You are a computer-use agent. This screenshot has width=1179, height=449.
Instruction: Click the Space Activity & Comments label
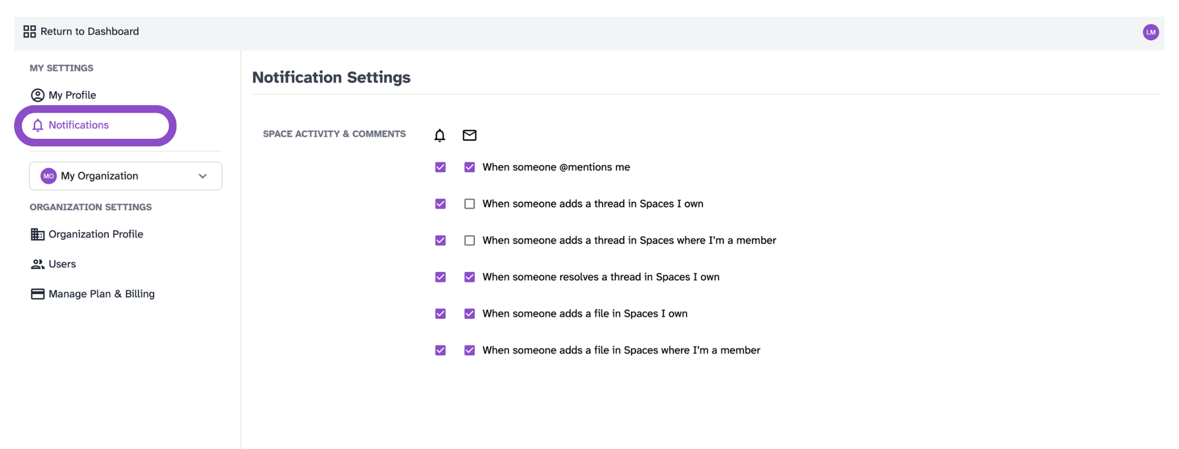coord(334,134)
